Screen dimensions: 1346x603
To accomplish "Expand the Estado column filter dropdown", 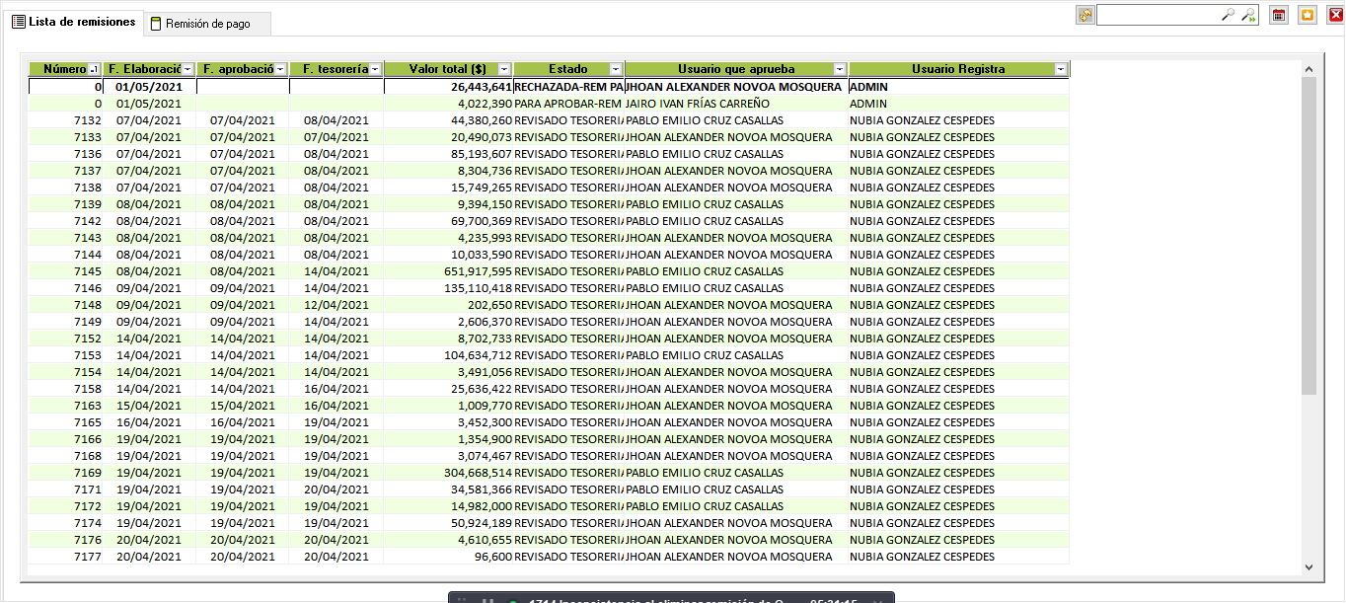I will coord(616,69).
